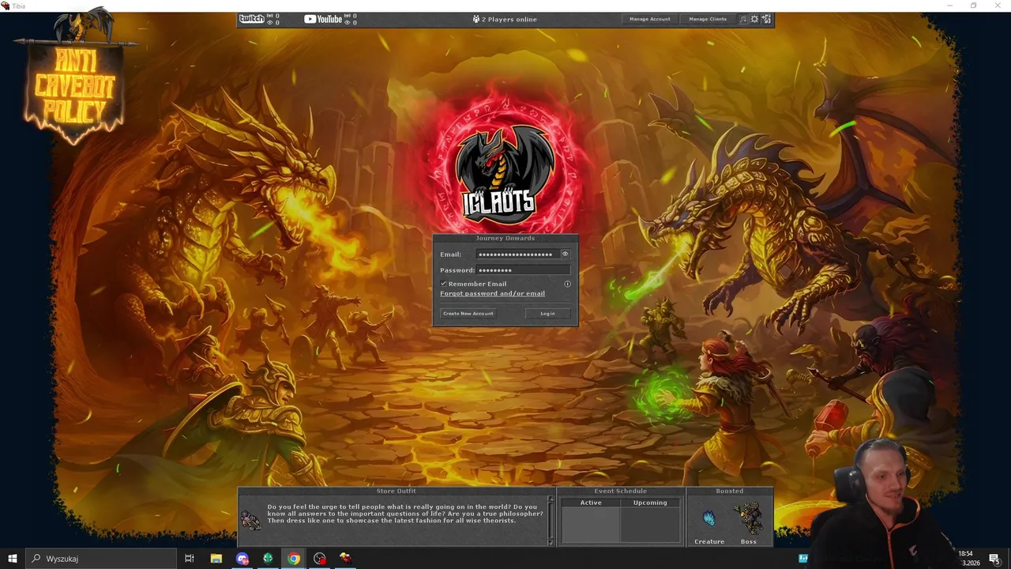Click the players online people icon
The image size is (1011, 569).
point(476,19)
